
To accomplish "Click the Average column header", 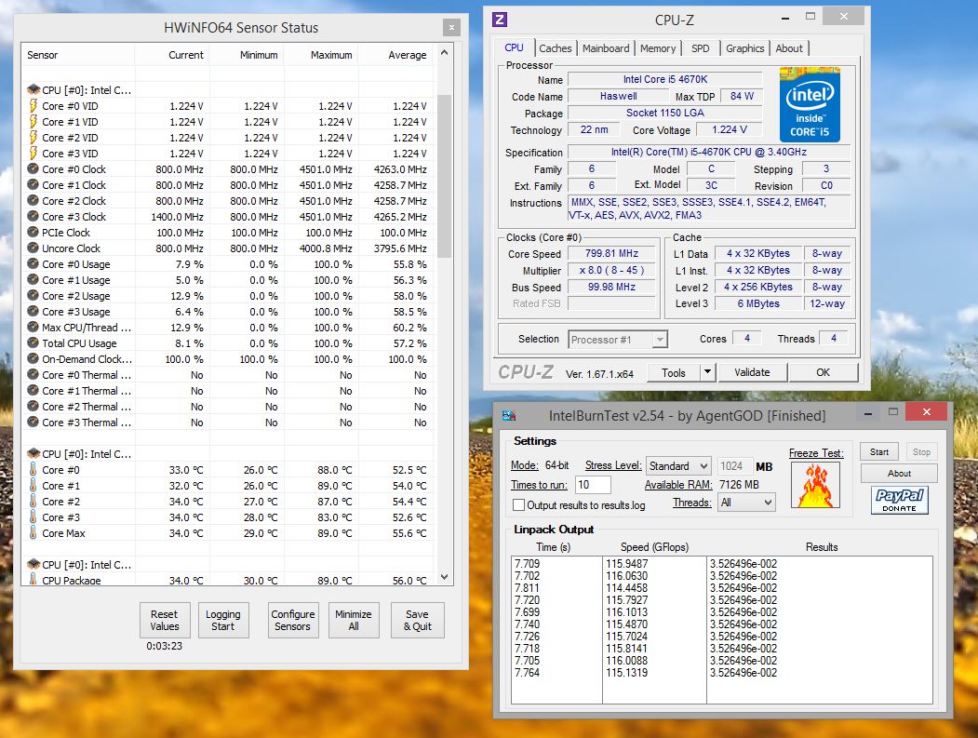I will [396, 55].
